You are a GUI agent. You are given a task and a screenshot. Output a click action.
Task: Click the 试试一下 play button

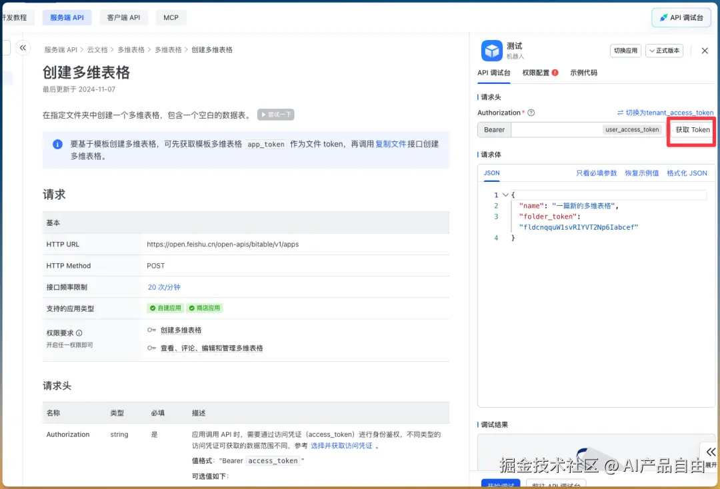coord(275,115)
